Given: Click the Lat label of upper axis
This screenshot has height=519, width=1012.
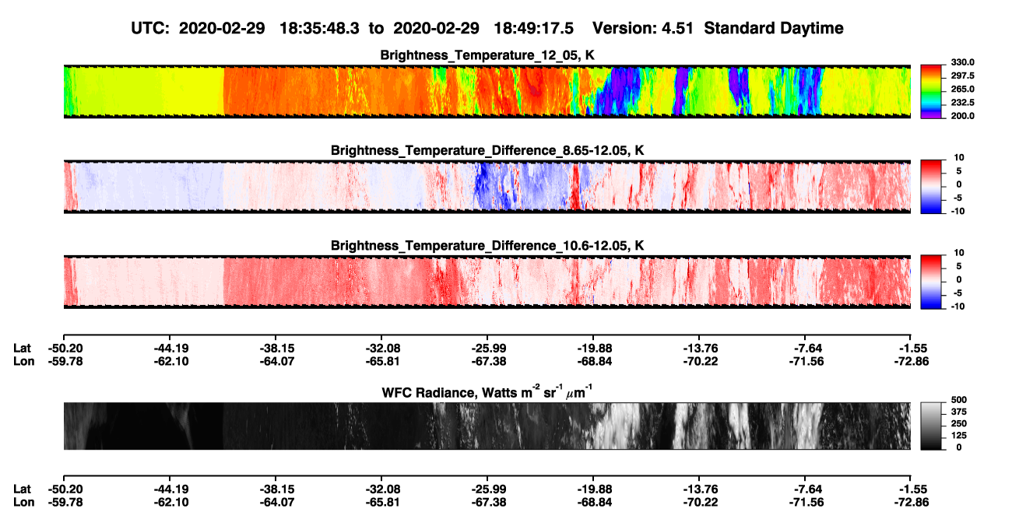Looking at the screenshot, I should (23, 348).
